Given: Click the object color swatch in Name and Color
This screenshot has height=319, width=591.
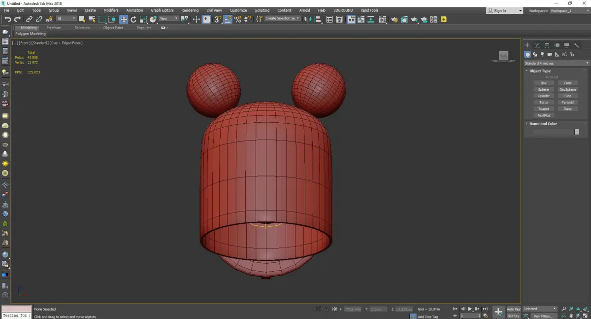Looking at the screenshot, I should tap(577, 132).
